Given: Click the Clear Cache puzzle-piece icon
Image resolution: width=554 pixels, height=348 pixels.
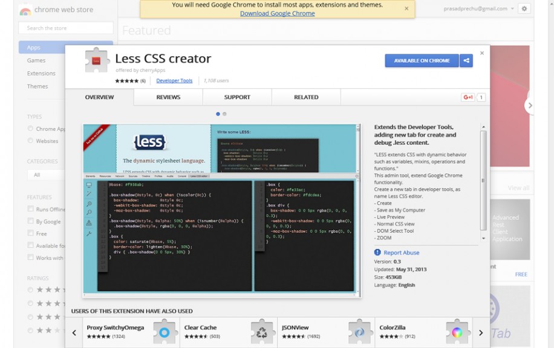Looking at the screenshot, I should [261, 331].
